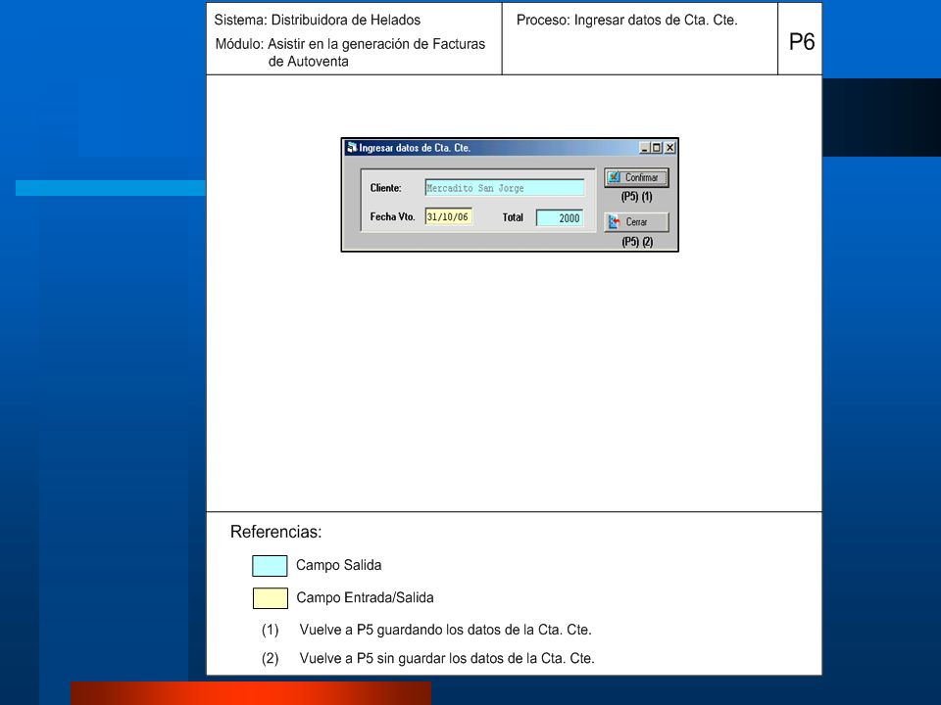Click the dialog title 'Ingresar datos de Cta. Cte.'
This screenshot has width=941, height=705.
pyautogui.click(x=415, y=148)
